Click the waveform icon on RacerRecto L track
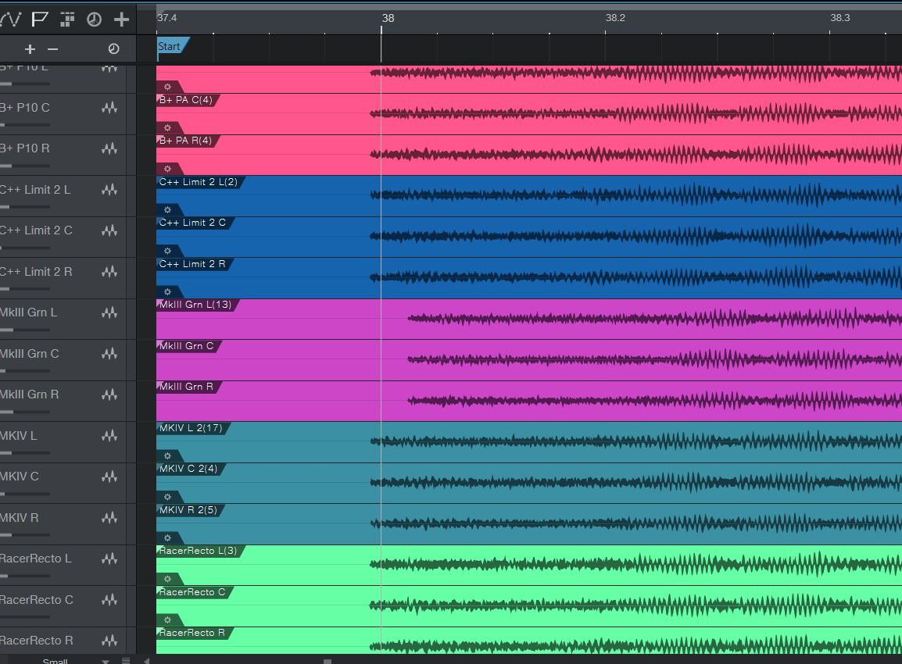 tap(109, 559)
